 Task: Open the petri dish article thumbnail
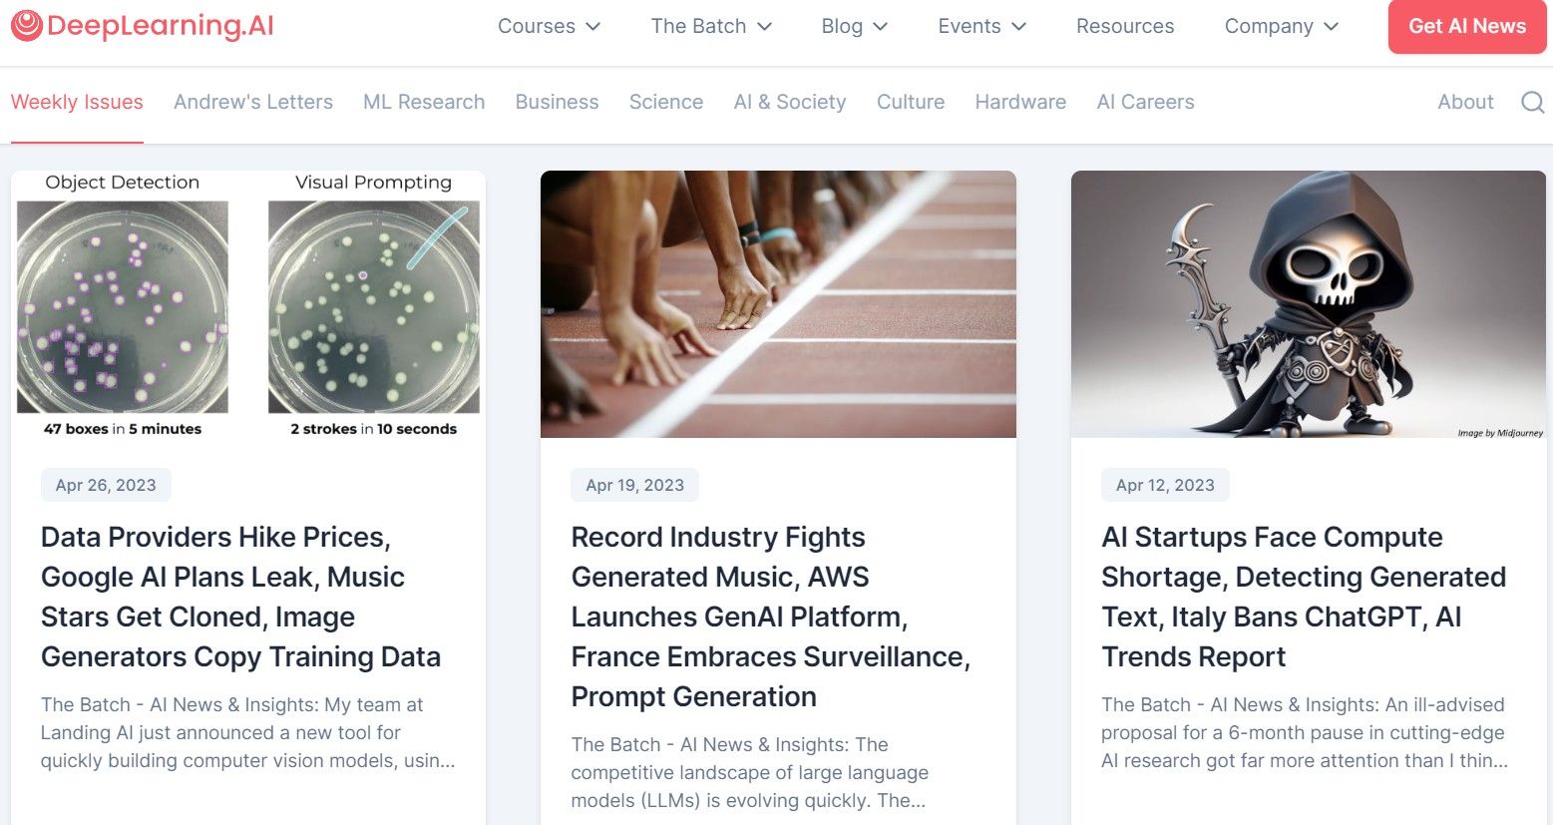point(248,304)
